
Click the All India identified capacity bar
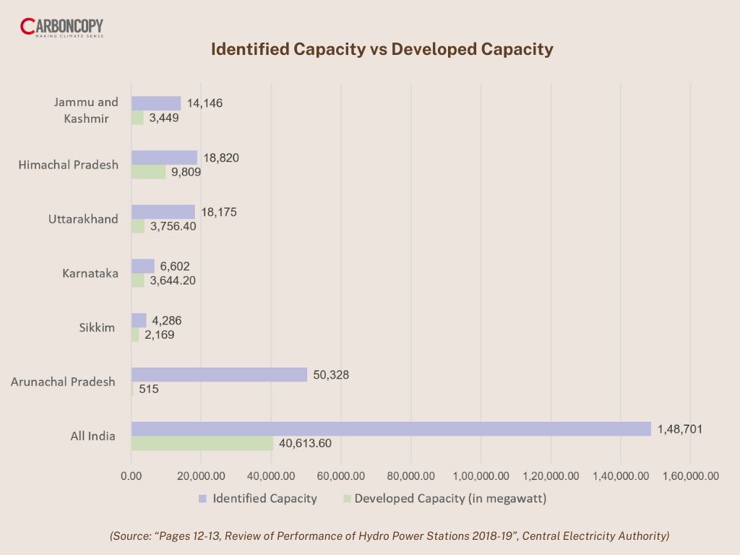point(390,427)
